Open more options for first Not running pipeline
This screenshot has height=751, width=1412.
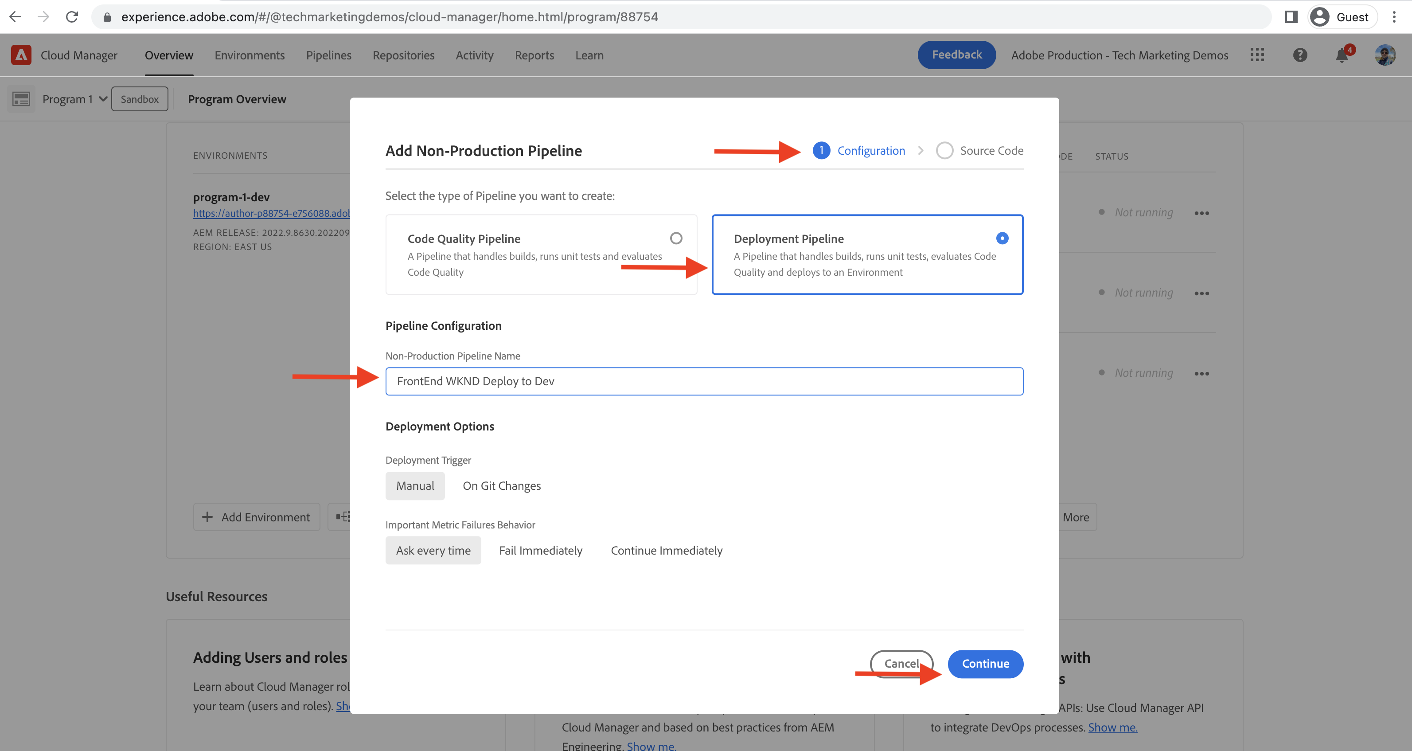(1201, 213)
